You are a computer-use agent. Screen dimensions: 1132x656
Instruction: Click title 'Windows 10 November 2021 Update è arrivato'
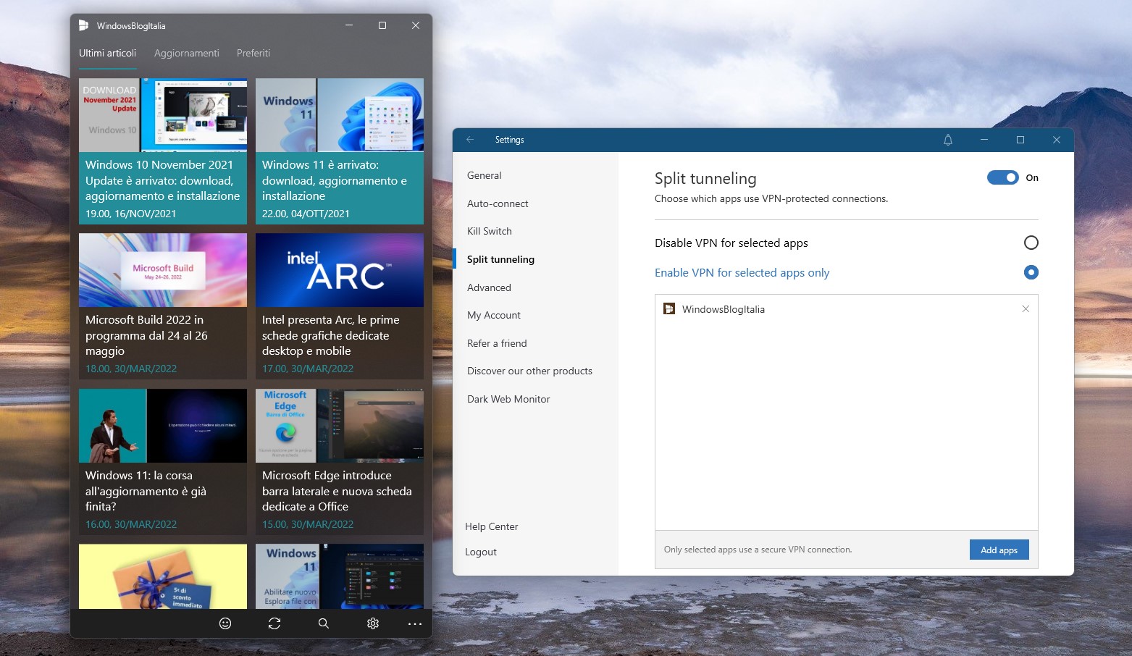(162, 180)
